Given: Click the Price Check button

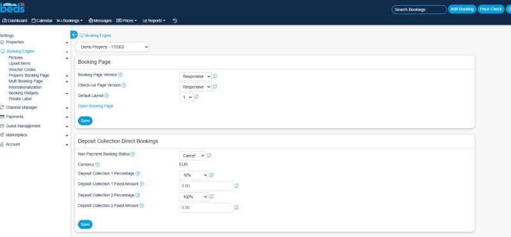Looking at the screenshot, I should pos(491,10).
